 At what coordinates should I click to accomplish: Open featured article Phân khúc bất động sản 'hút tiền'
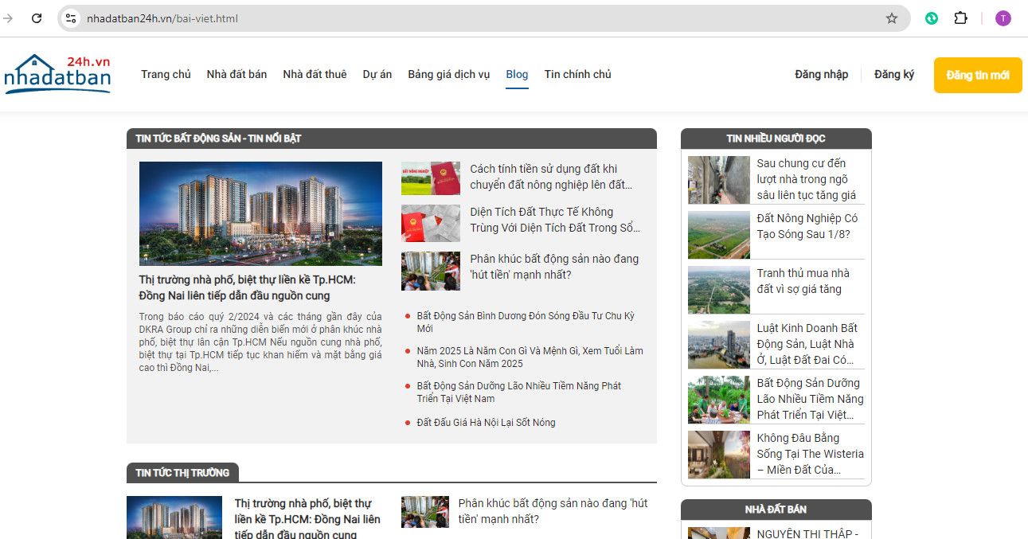554,267
